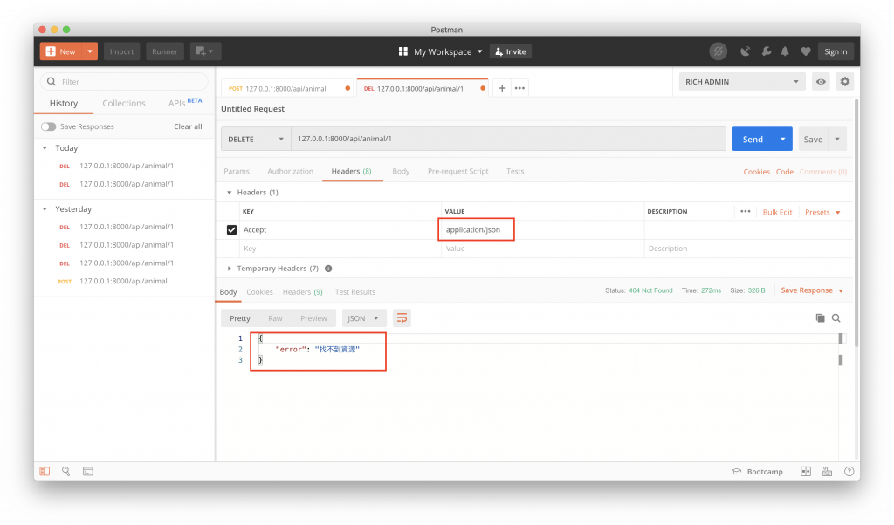Screen dimensions: 894x525
Task: Open Save button dropdown arrow
Action: [837, 139]
